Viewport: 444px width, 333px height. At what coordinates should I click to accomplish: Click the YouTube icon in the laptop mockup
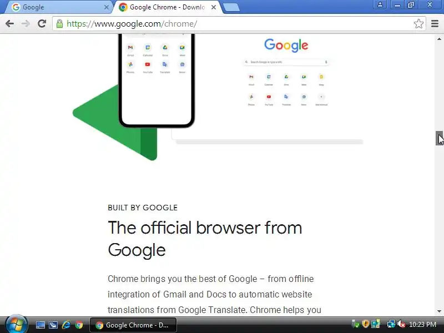(x=269, y=97)
